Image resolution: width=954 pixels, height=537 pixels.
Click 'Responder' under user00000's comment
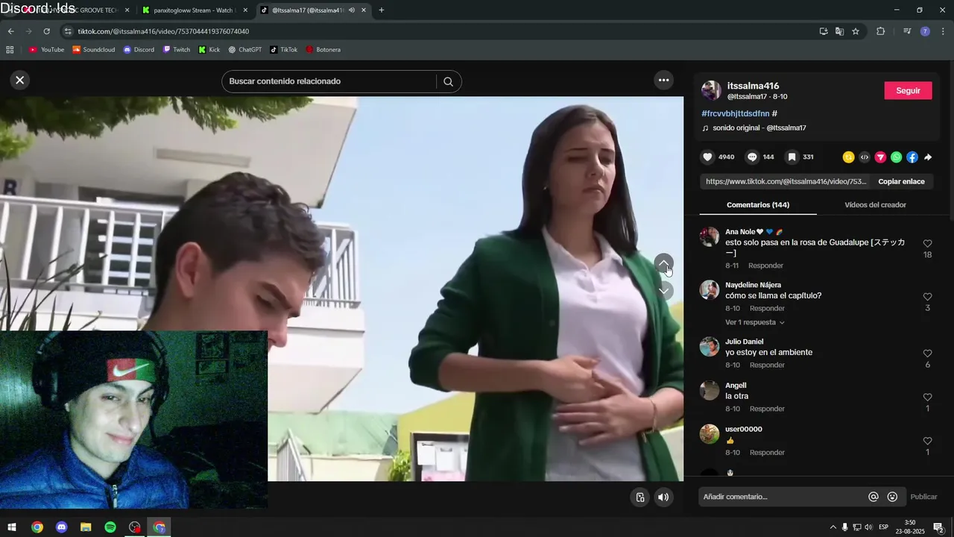coord(767,453)
